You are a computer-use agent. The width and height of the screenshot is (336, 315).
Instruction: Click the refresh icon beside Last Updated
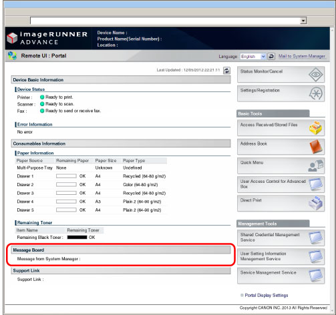pyautogui.click(x=226, y=71)
